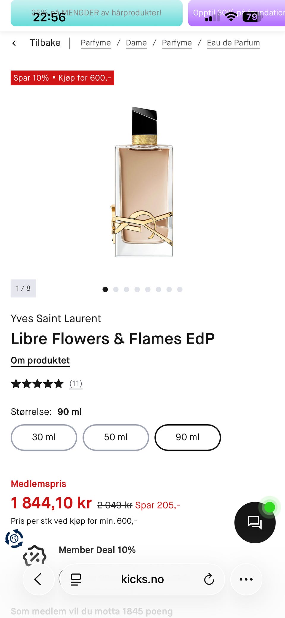Tap the YSL perfume bottle image
Viewport: 285px width, 618px height.
tap(143, 182)
